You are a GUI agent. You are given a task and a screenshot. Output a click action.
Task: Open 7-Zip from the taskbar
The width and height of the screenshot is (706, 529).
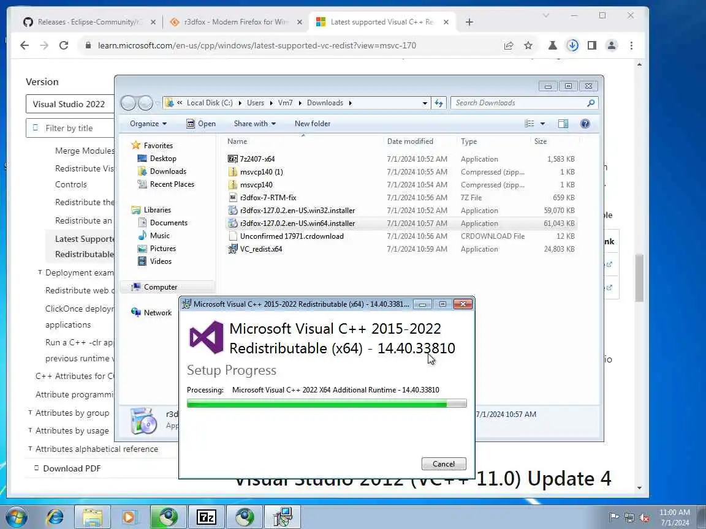coord(206,517)
